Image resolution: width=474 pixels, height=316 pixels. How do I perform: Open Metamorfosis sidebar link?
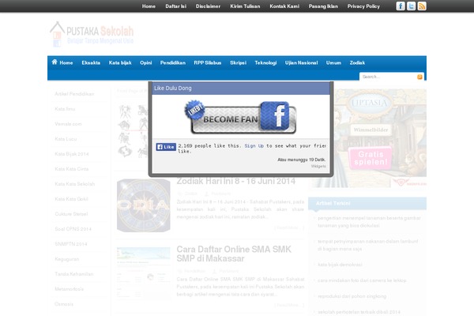pos(69,289)
